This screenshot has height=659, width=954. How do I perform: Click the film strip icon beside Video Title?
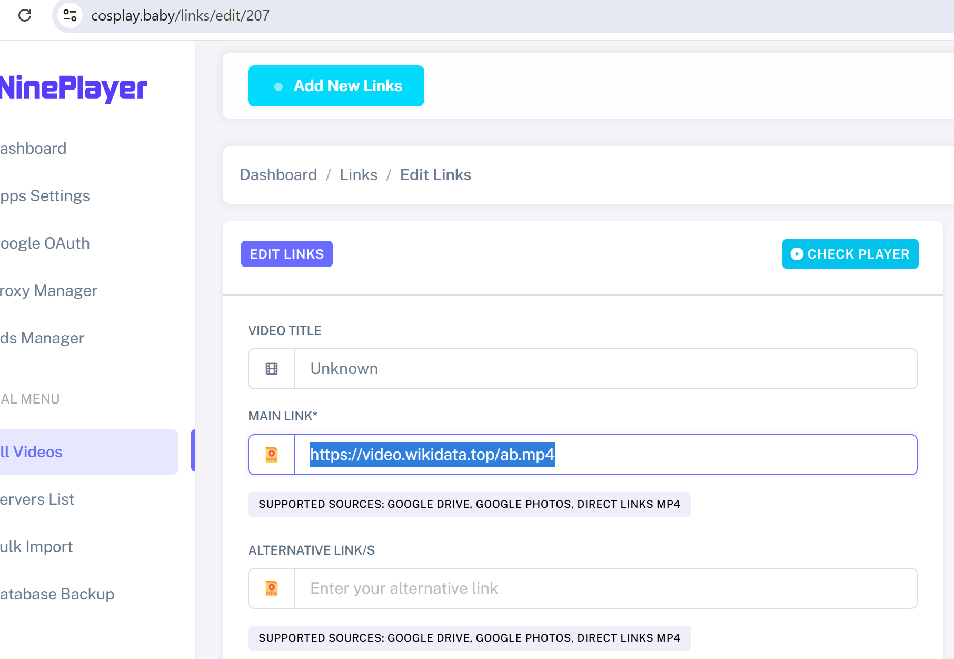272,369
